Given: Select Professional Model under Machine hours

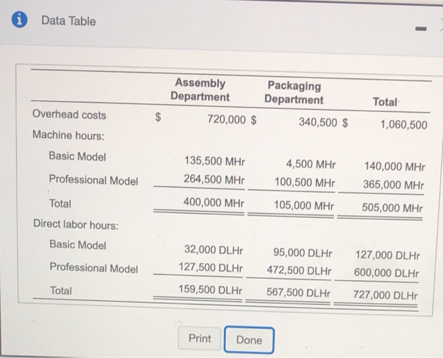Looking at the screenshot, I should pos(94,180).
